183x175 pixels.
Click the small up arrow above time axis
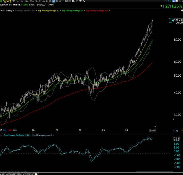pos(155,126)
